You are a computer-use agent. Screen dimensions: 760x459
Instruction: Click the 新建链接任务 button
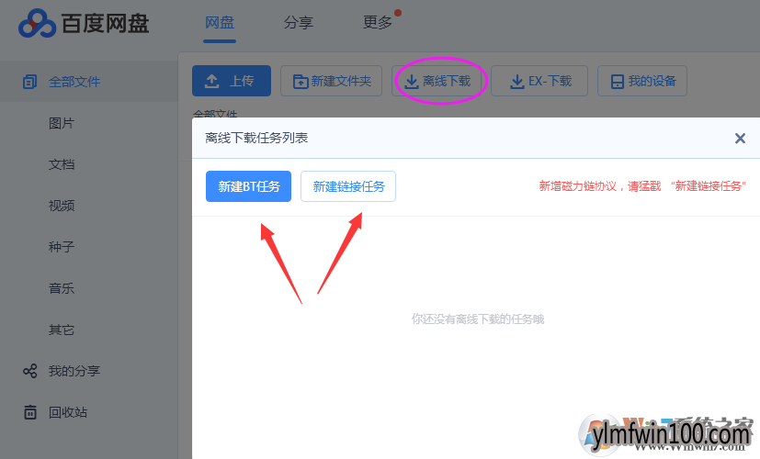tap(348, 186)
